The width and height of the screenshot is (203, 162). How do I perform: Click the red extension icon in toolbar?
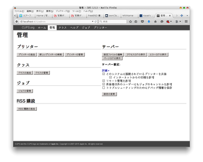168,22
